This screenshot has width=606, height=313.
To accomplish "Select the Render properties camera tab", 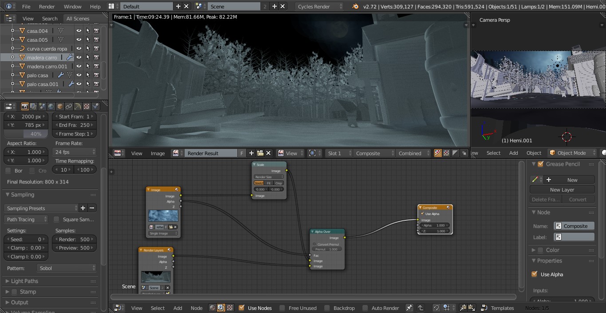I will point(25,106).
